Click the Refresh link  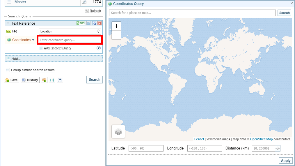[x=95, y=11]
